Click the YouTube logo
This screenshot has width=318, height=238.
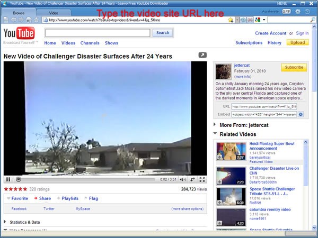pyautogui.click(x=19, y=33)
